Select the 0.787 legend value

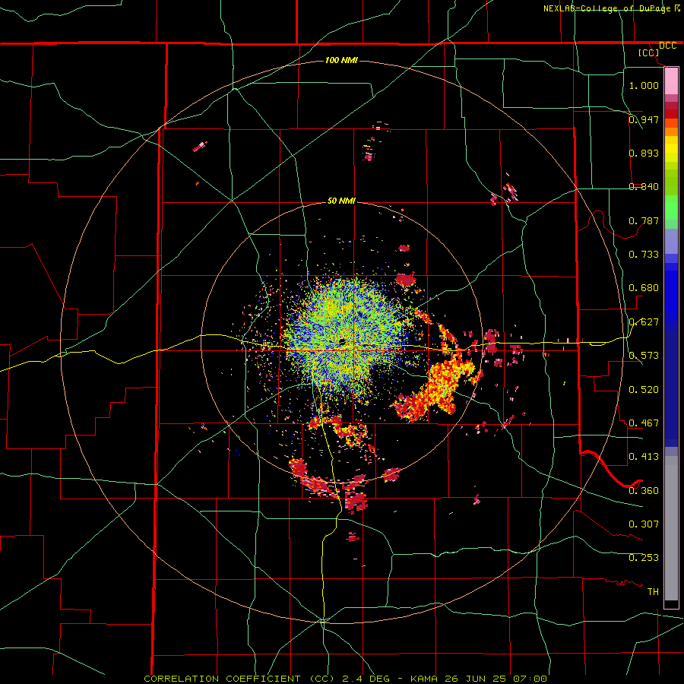[x=644, y=220]
